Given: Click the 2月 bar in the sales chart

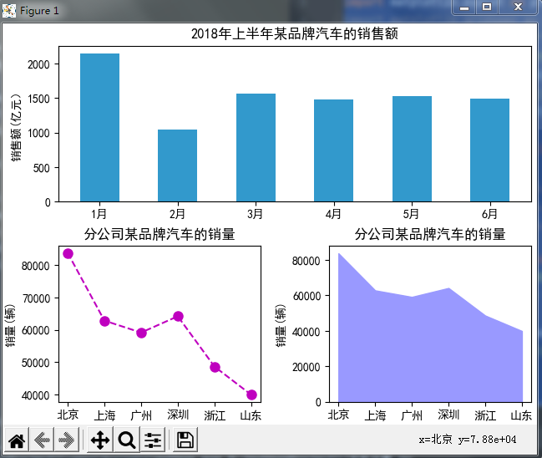Looking at the screenshot, I should click(x=178, y=165).
